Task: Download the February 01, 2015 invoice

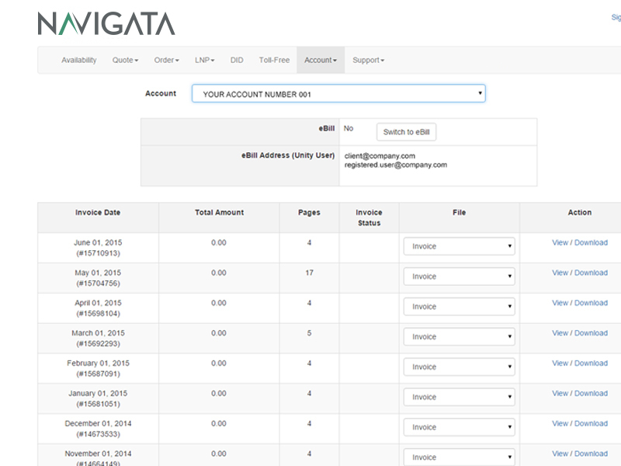Action: [591, 363]
